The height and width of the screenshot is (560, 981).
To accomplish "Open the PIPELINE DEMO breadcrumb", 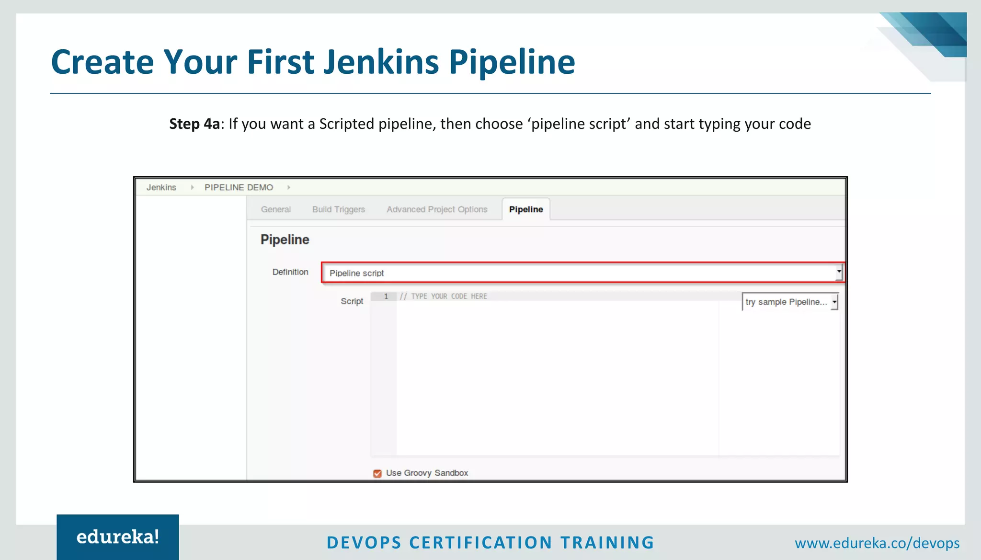I will point(239,187).
